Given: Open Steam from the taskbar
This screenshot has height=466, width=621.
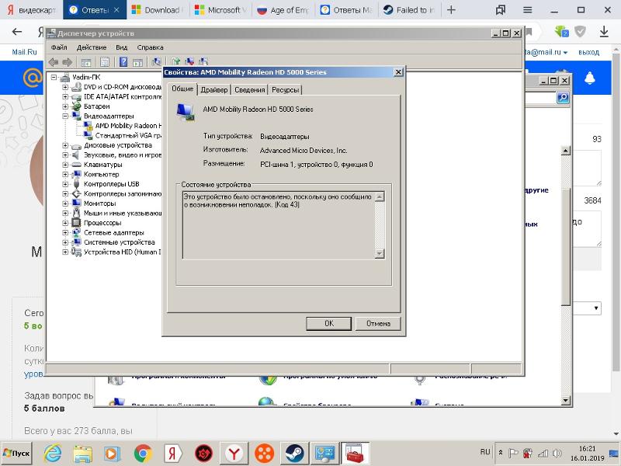Looking at the screenshot, I should point(294,453).
